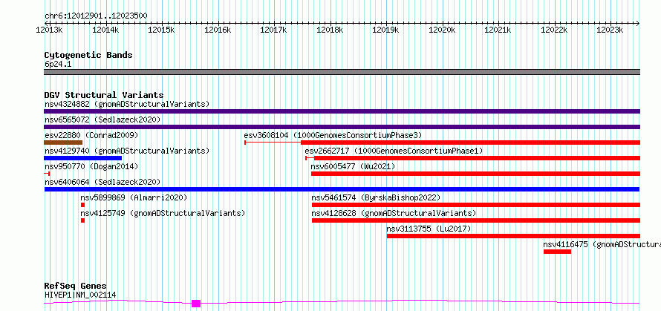Select the red nsv3113755 variant bar

pyautogui.click(x=513, y=236)
